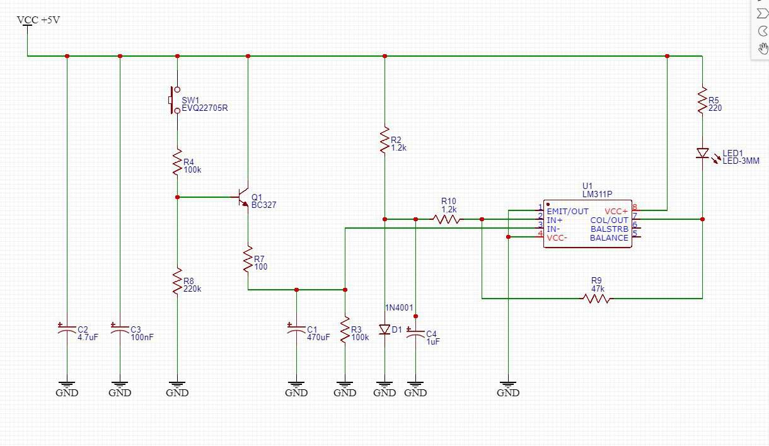The image size is (769, 446).
Task: Click the GND symbol under C2
Action: pos(67,386)
